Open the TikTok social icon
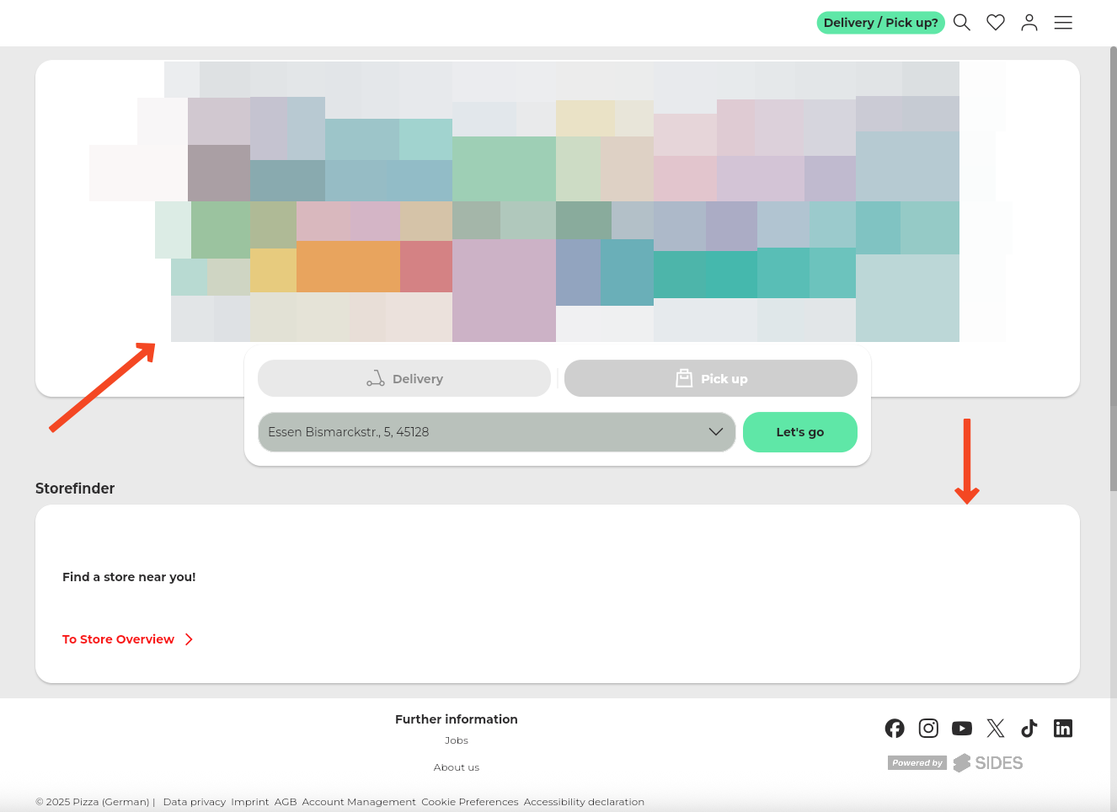This screenshot has width=1117, height=812. click(x=1029, y=728)
